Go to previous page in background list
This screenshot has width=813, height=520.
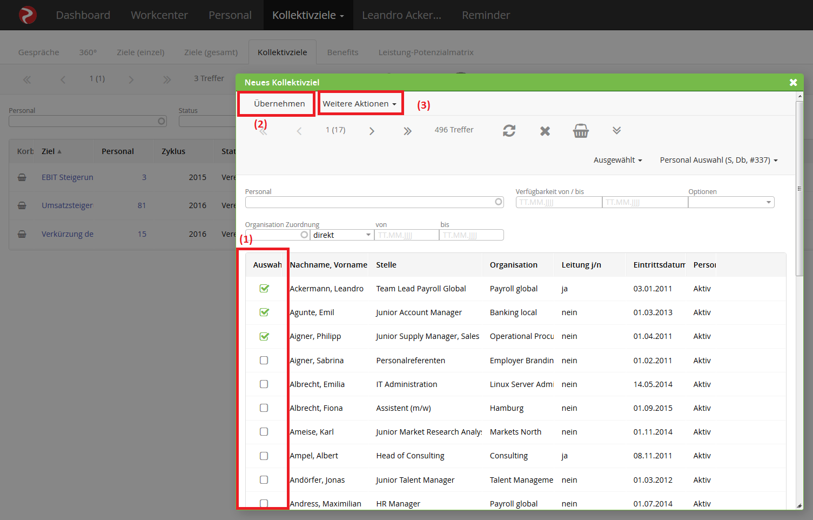point(63,79)
